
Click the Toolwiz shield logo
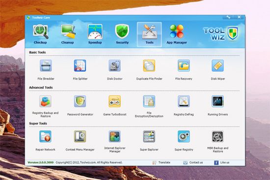[233, 33]
